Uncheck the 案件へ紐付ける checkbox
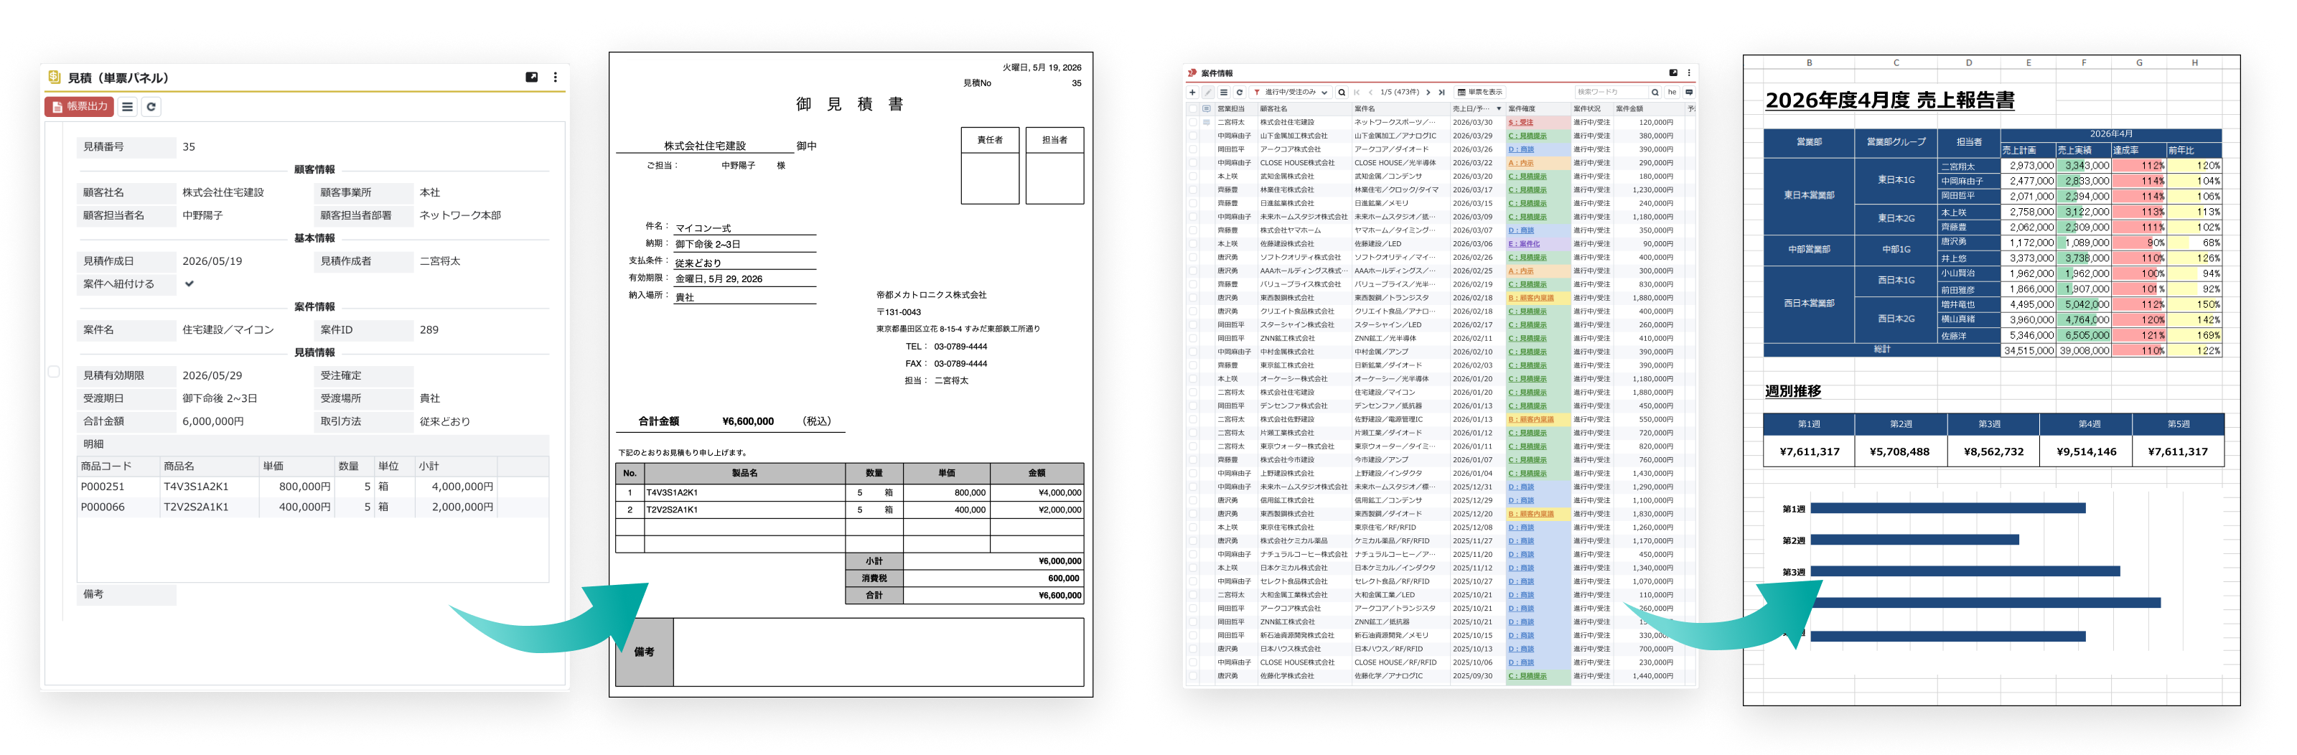 [189, 283]
